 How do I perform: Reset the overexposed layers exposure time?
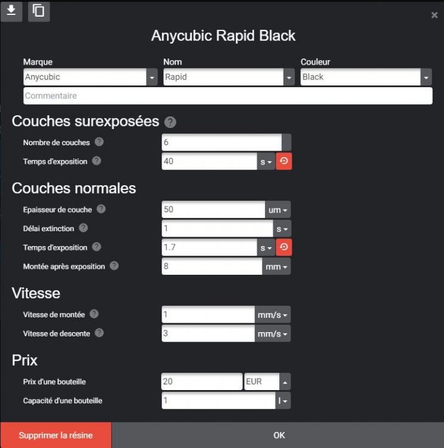click(x=284, y=161)
